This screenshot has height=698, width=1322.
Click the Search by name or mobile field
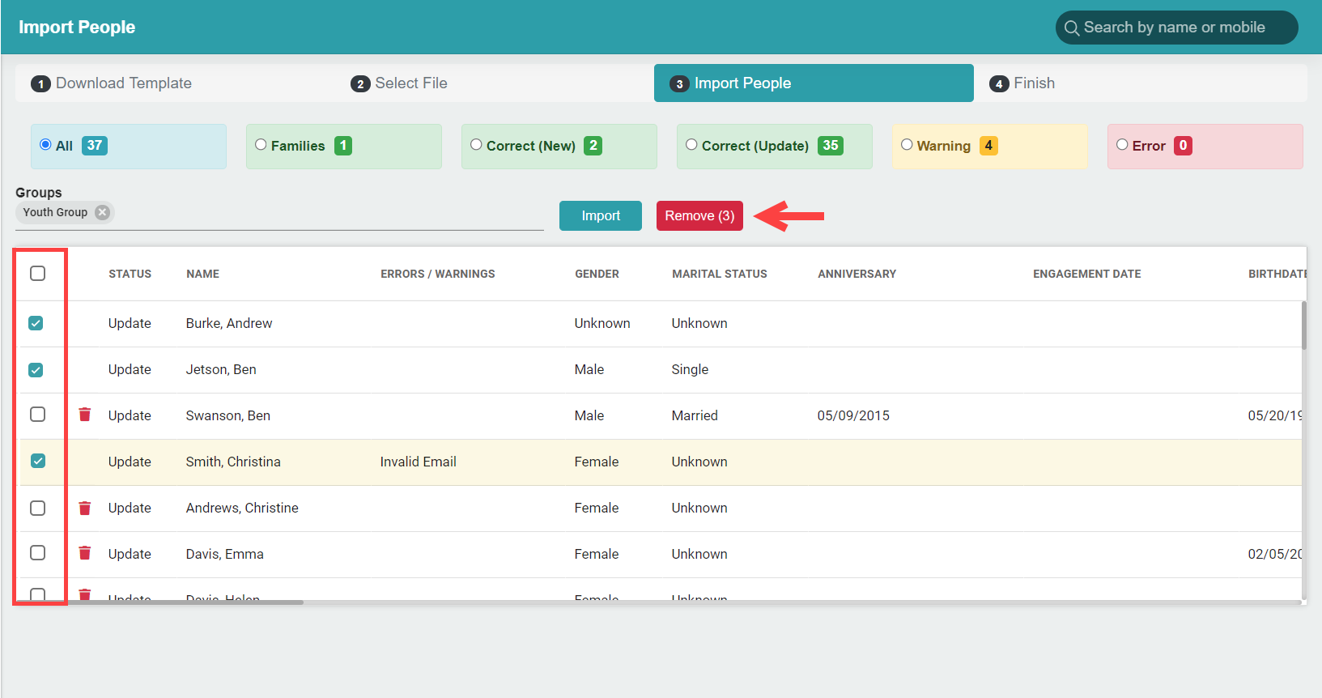[1176, 28]
